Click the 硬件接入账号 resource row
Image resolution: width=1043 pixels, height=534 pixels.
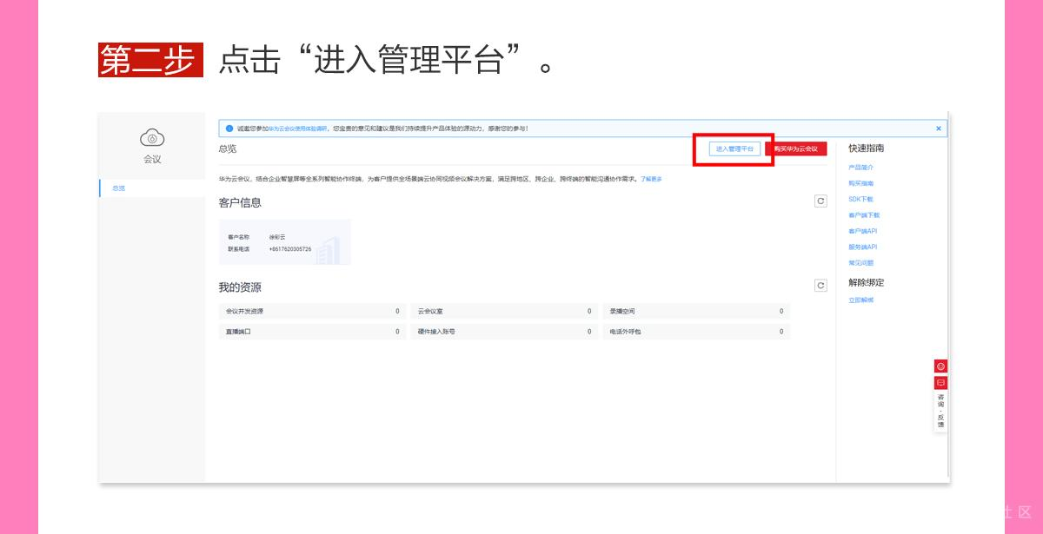[504, 332]
